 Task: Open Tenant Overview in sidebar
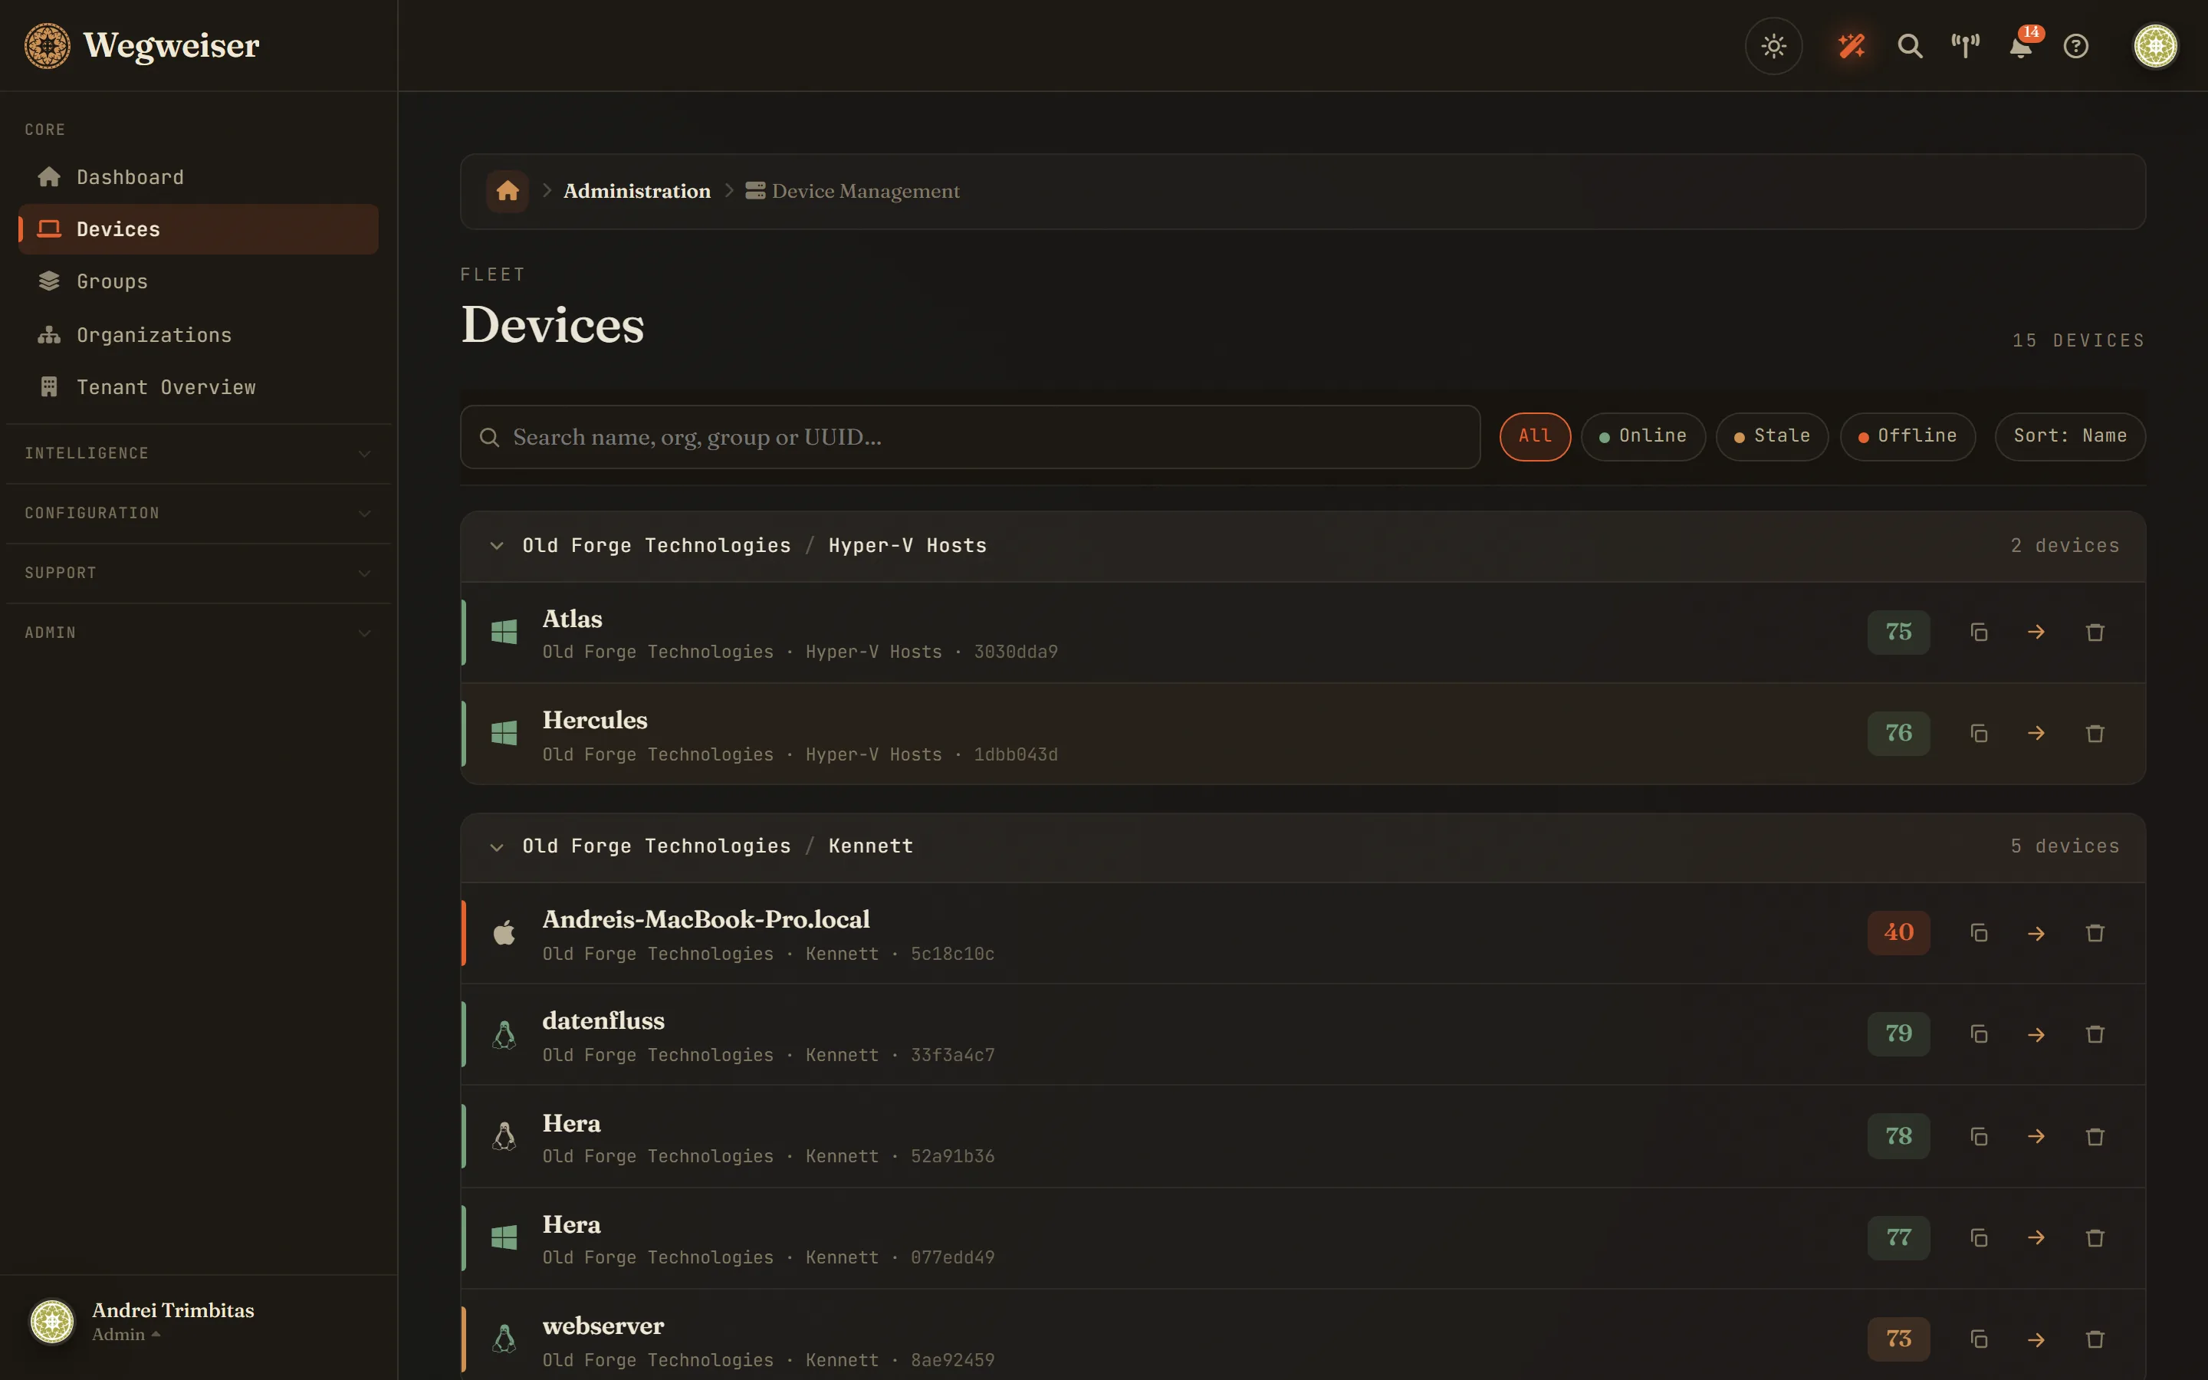(x=198, y=387)
